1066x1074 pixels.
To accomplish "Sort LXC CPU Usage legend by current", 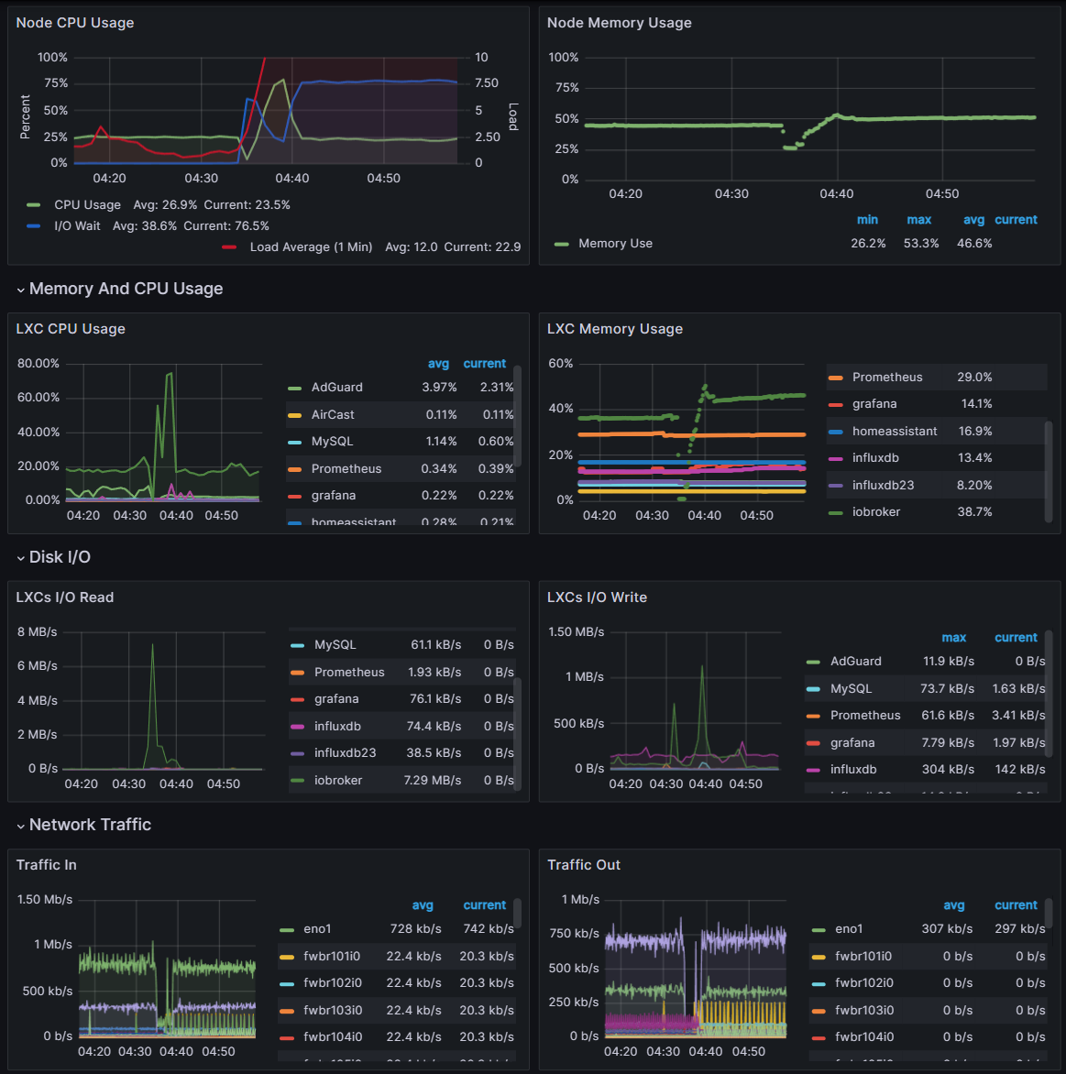I will pyautogui.click(x=484, y=364).
